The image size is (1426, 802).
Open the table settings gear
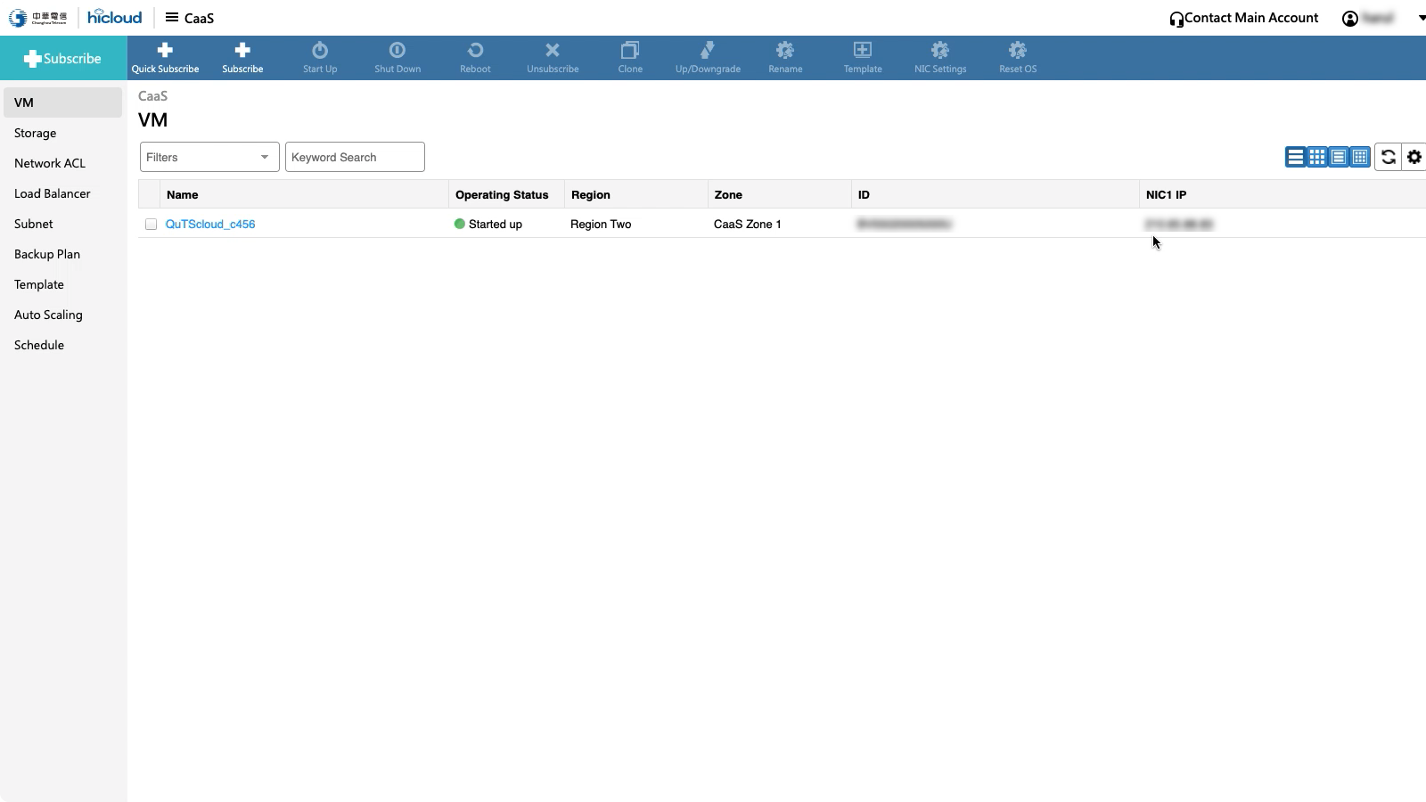[x=1414, y=157]
